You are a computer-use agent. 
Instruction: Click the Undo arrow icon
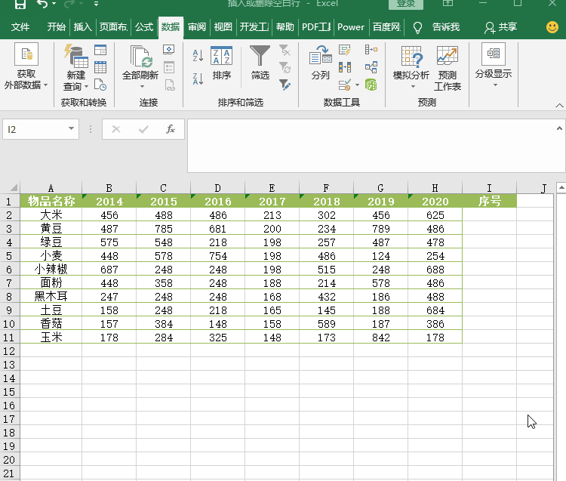[42, 4]
